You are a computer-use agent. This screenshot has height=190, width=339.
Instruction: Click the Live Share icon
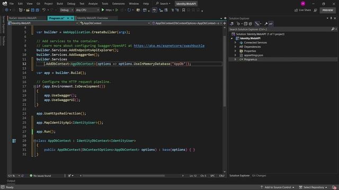coord(296,10)
